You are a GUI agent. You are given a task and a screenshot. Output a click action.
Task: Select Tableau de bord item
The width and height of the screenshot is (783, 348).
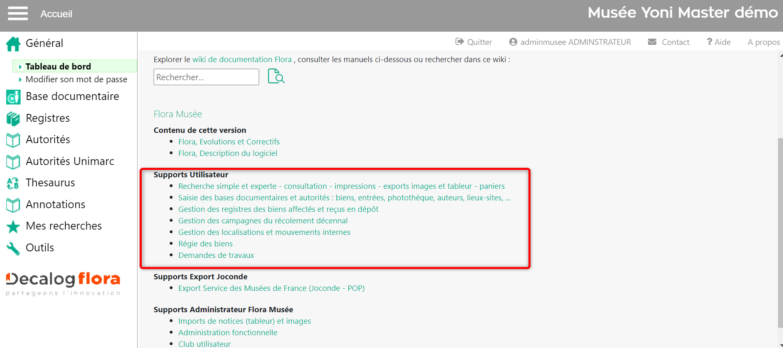point(58,67)
